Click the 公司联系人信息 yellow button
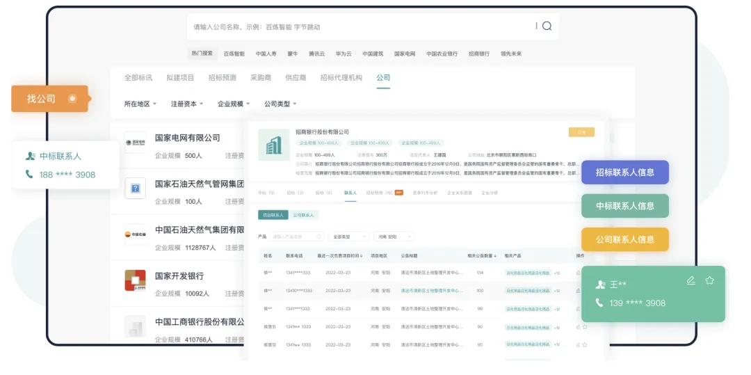This screenshot has width=751, height=375. (x=624, y=239)
